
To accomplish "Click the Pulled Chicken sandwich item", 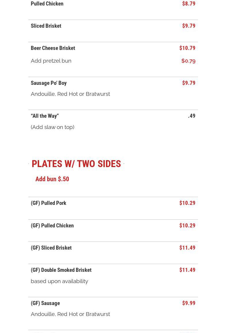I will pos(47,4).
